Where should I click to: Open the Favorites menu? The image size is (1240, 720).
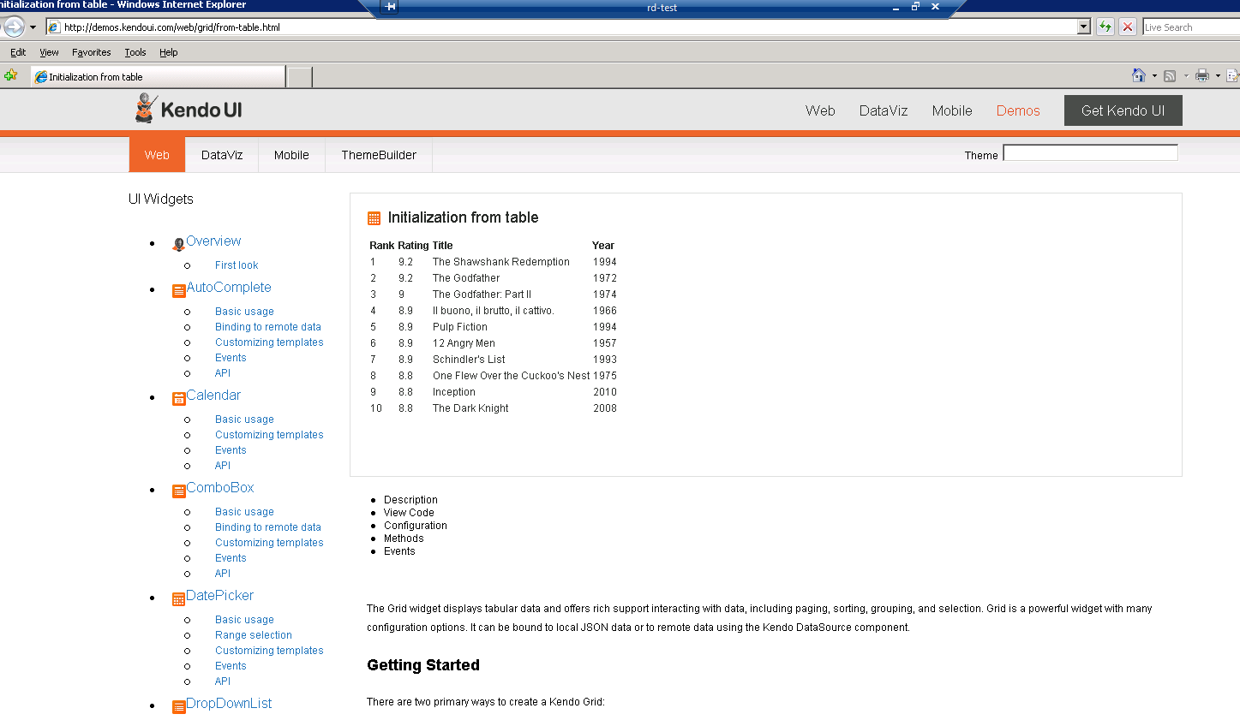(x=91, y=52)
